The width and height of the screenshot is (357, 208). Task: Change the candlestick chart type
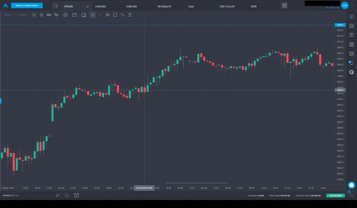pos(56,15)
